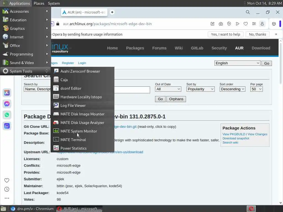Click the profile account icon
Image resolution: width=283 pixels, height=212 pixels.
coord(262,24)
